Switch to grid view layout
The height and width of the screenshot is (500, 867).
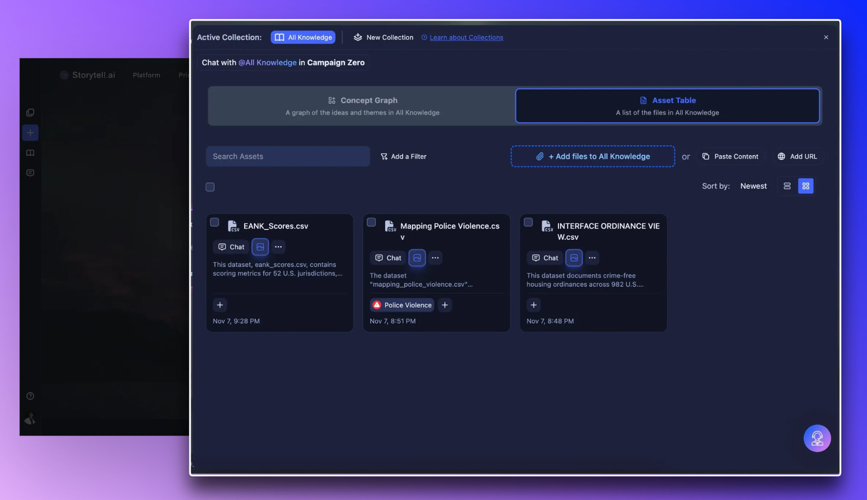click(x=805, y=186)
